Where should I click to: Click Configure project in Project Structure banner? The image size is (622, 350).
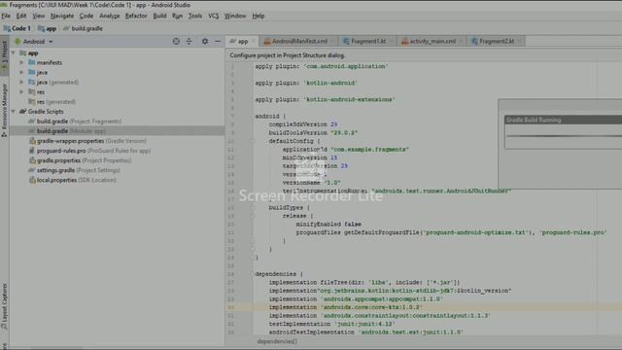287,55
